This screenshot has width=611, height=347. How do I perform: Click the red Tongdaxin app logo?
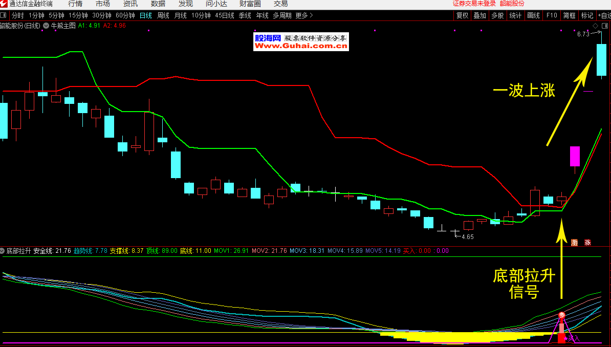pos(4,4)
